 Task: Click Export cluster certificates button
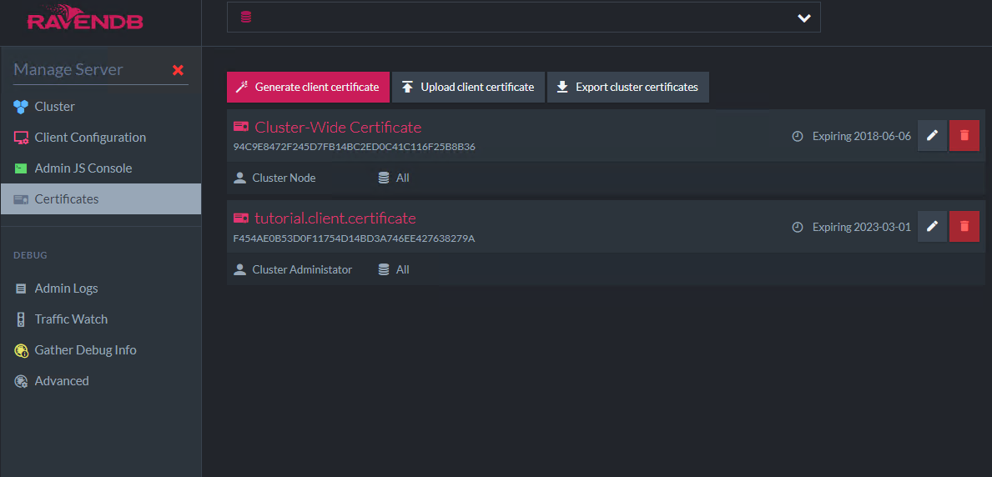click(x=627, y=88)
